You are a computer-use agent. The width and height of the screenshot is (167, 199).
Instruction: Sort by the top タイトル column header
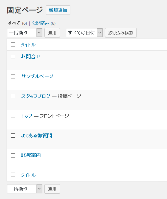tap(28, 45)
